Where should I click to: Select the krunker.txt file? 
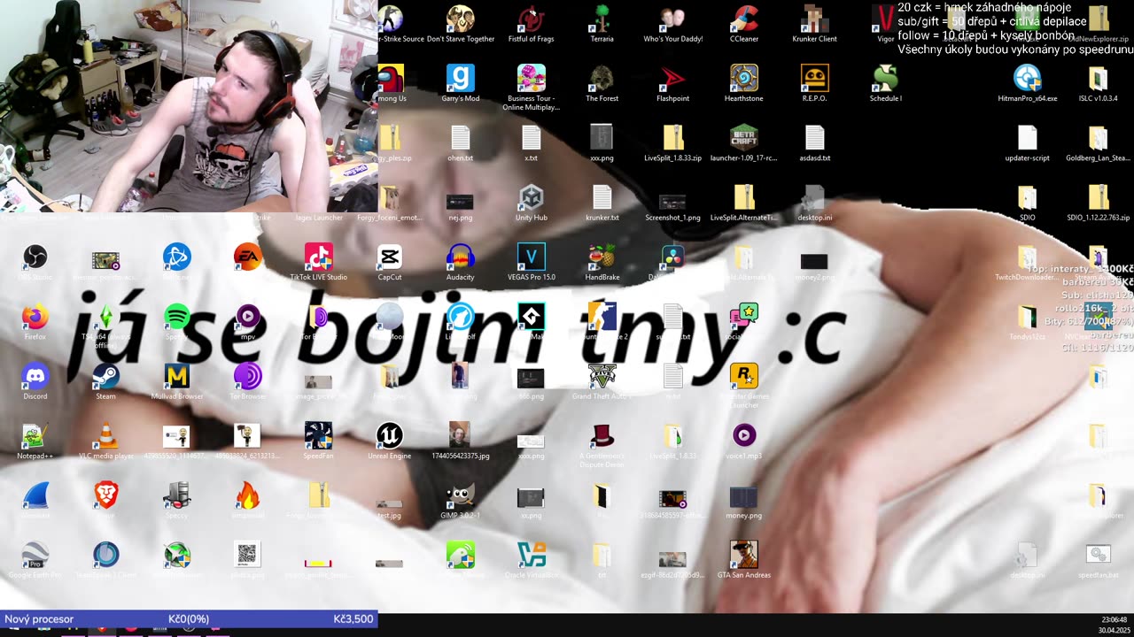(602, 201)
